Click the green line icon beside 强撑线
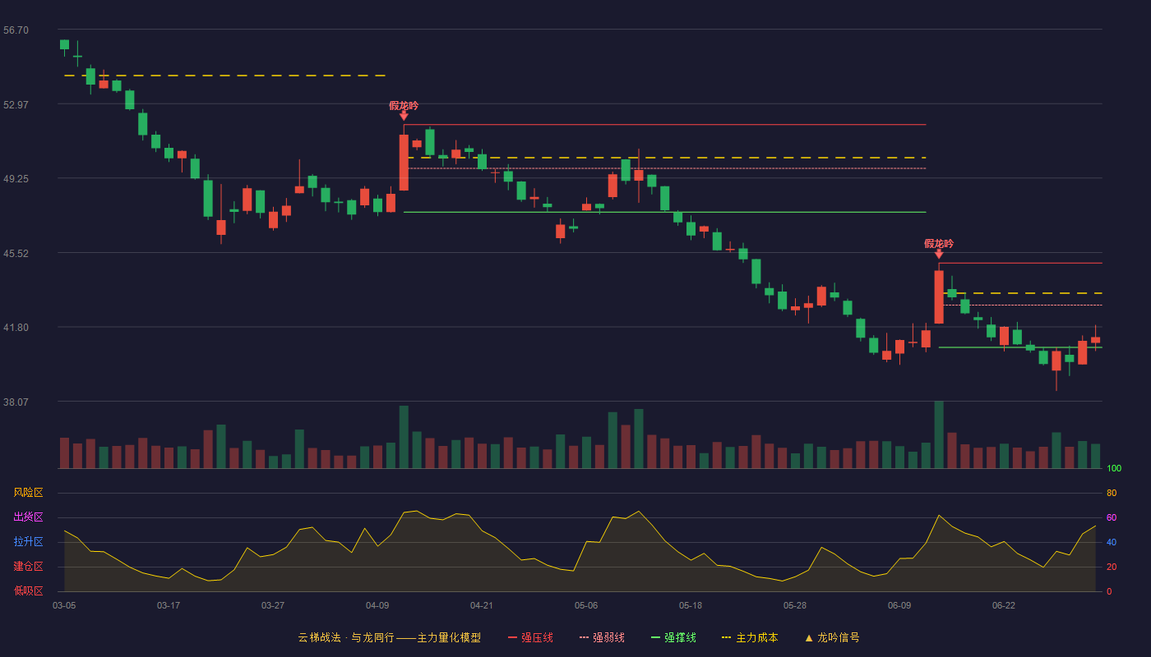Image resolution: width=1151 pixels, height=657 pixels. click(x=655, y=637)
